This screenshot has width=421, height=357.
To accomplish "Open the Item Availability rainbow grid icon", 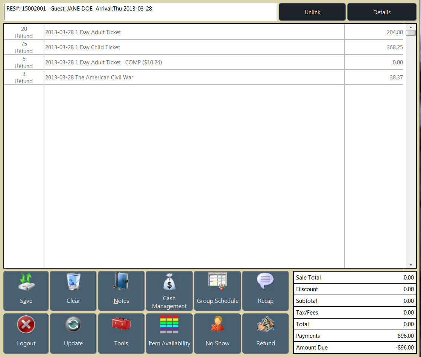I will pos(169,324).
